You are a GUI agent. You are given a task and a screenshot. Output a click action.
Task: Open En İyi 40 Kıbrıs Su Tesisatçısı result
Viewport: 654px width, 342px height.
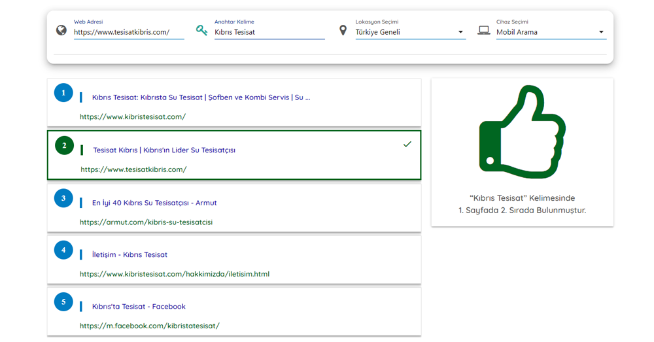[x=154, y=203]
